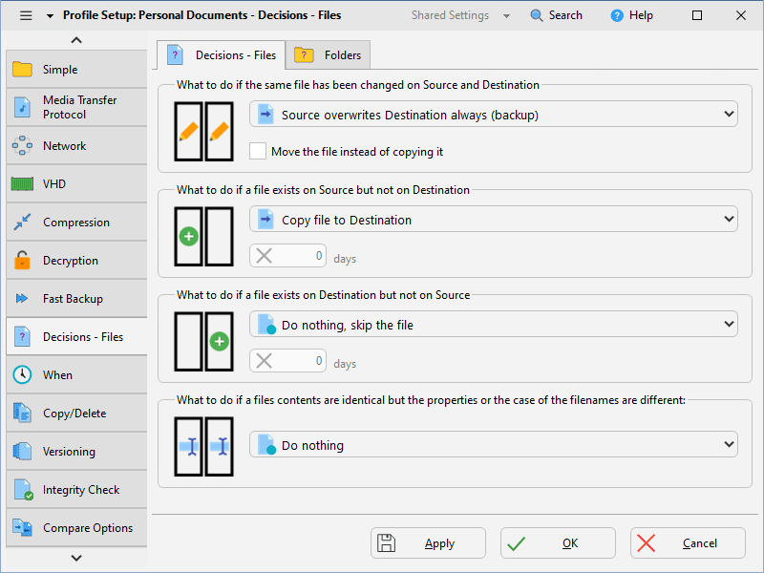Open the Network settings page
Screen dimensions: 764x573
pyautogui.click(x=76, y=145)
